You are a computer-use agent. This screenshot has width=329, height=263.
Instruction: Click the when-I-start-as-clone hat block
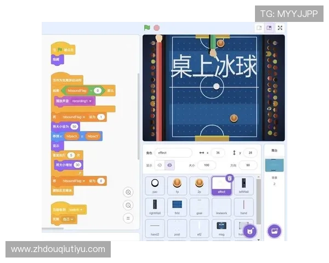coord(67,79)
